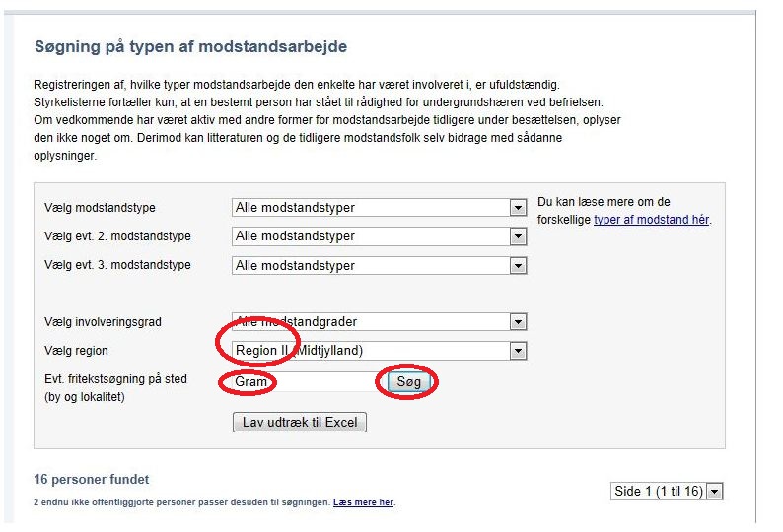Open the 3. modstandstype dropdown arrow
This screenshot has width=783, height=532.
point(518,265)
